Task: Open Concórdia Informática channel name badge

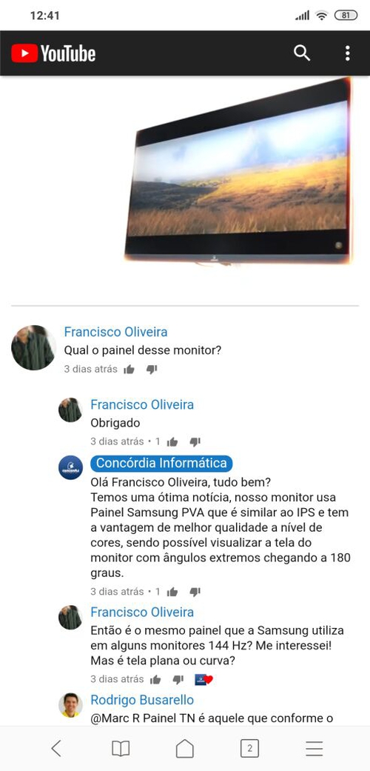Action: tap(161, 463)
